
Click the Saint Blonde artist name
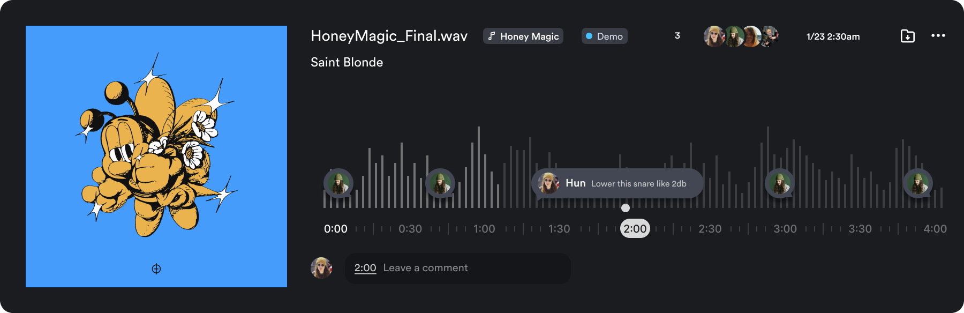347,62
